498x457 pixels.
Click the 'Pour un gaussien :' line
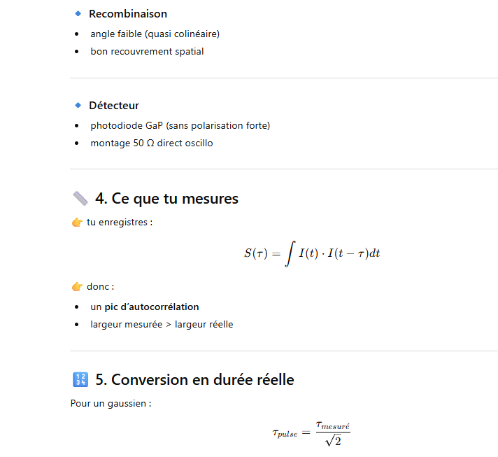pyautogui.click(x=111, y=404)
